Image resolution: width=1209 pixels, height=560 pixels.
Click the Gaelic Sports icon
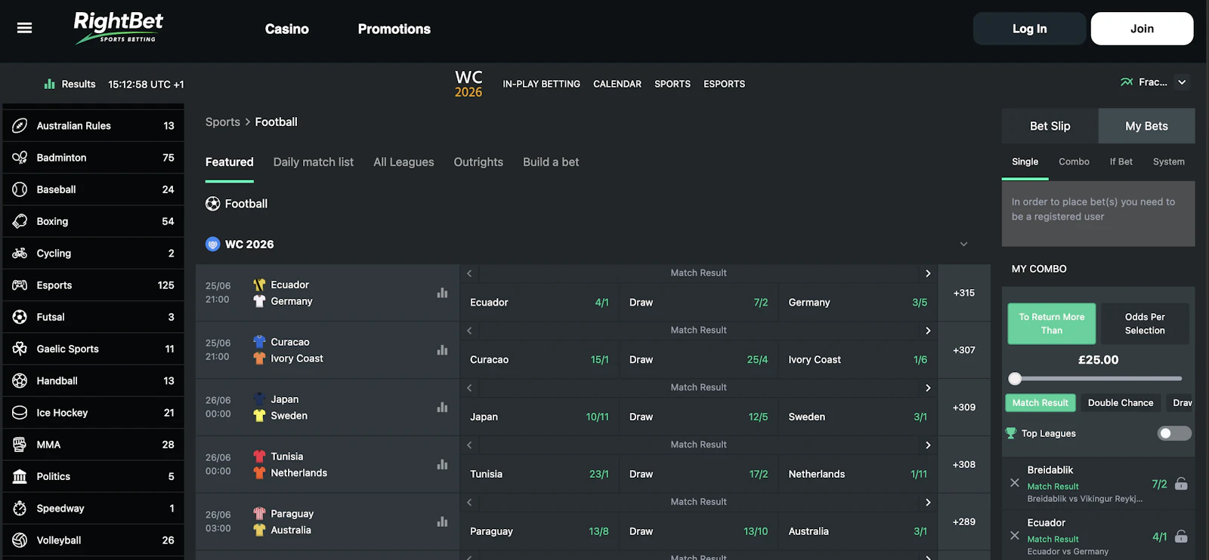(20, 349)
